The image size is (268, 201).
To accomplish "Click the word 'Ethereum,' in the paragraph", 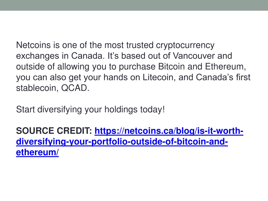I will 225,67.
